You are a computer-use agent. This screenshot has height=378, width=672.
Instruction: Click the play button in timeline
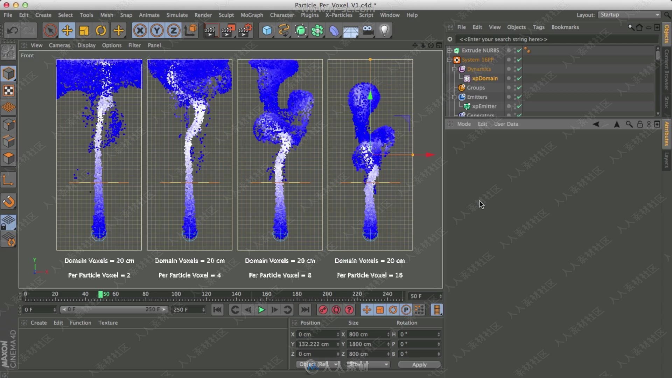tap(261, 310)
